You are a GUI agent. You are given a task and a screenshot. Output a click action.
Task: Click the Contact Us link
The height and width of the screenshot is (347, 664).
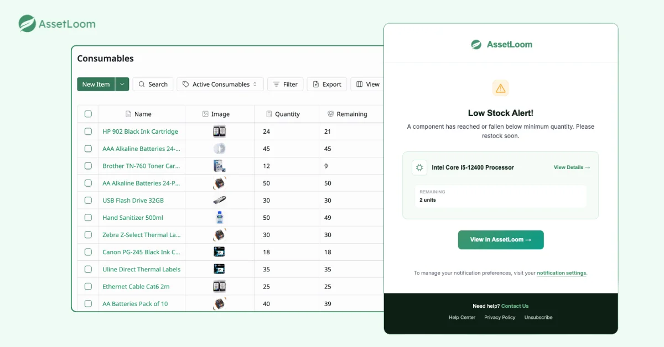515,306
